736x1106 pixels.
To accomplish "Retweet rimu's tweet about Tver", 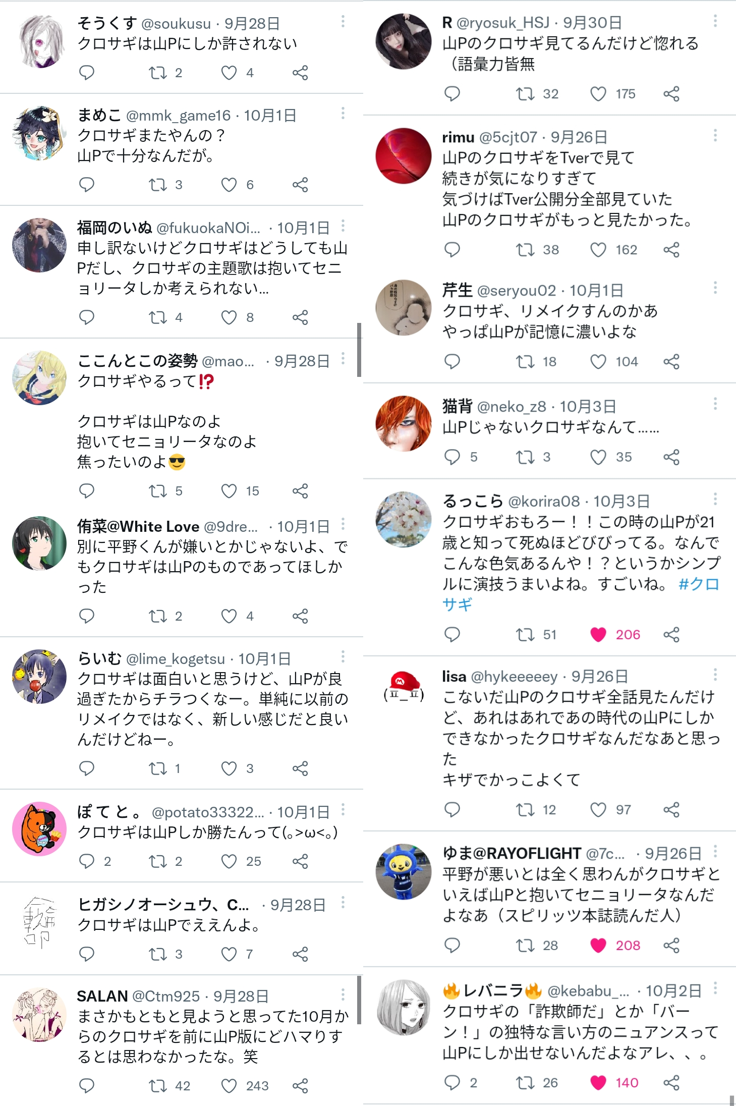I will pos(525,250).
